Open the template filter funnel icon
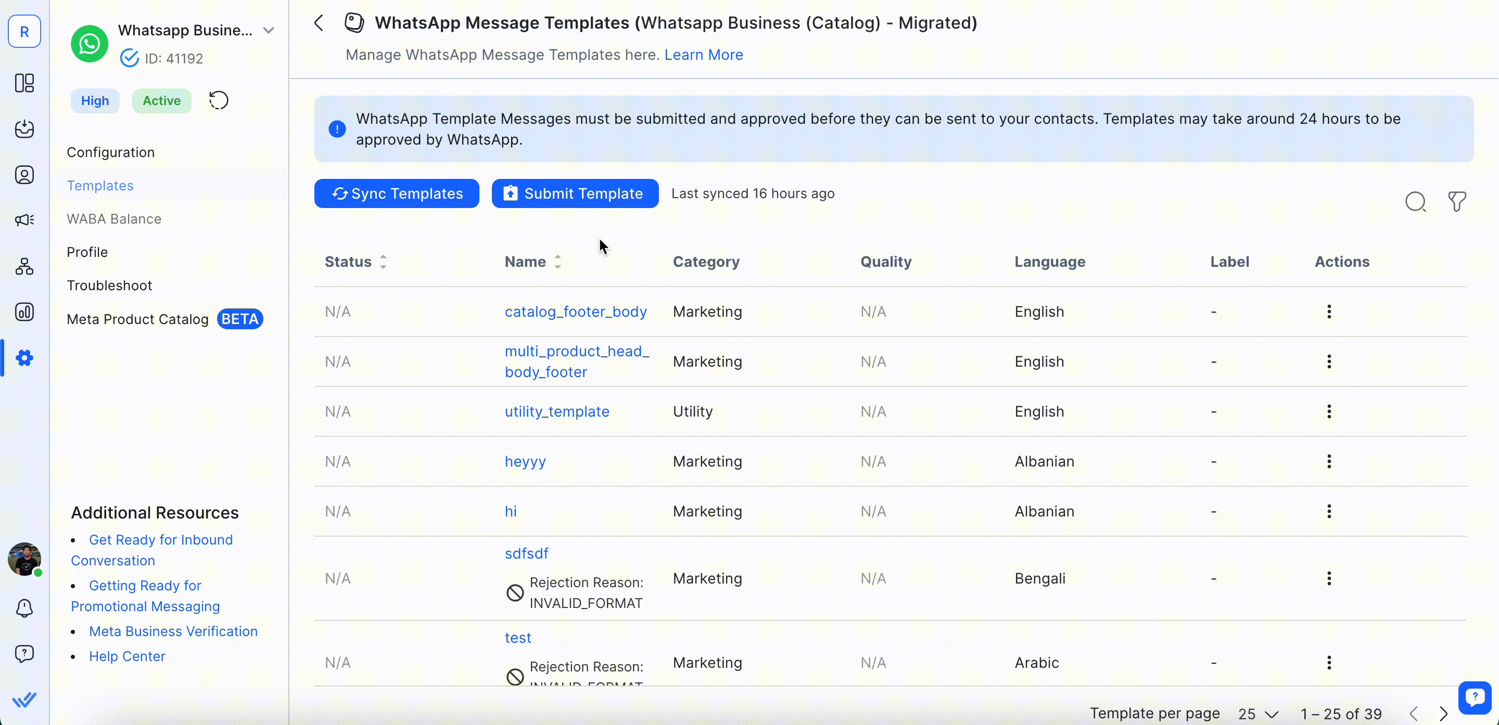Image resolution: width=1499 pixels, height=725 pixels. [x=1456, y=202]
